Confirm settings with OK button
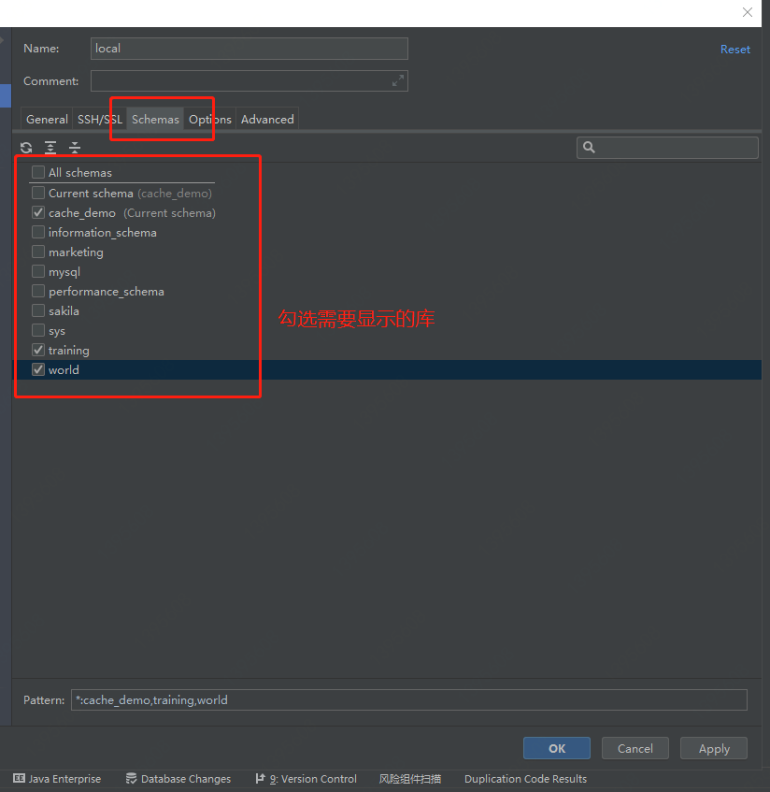The image size is (770, 792). click(x=556, y=748)
